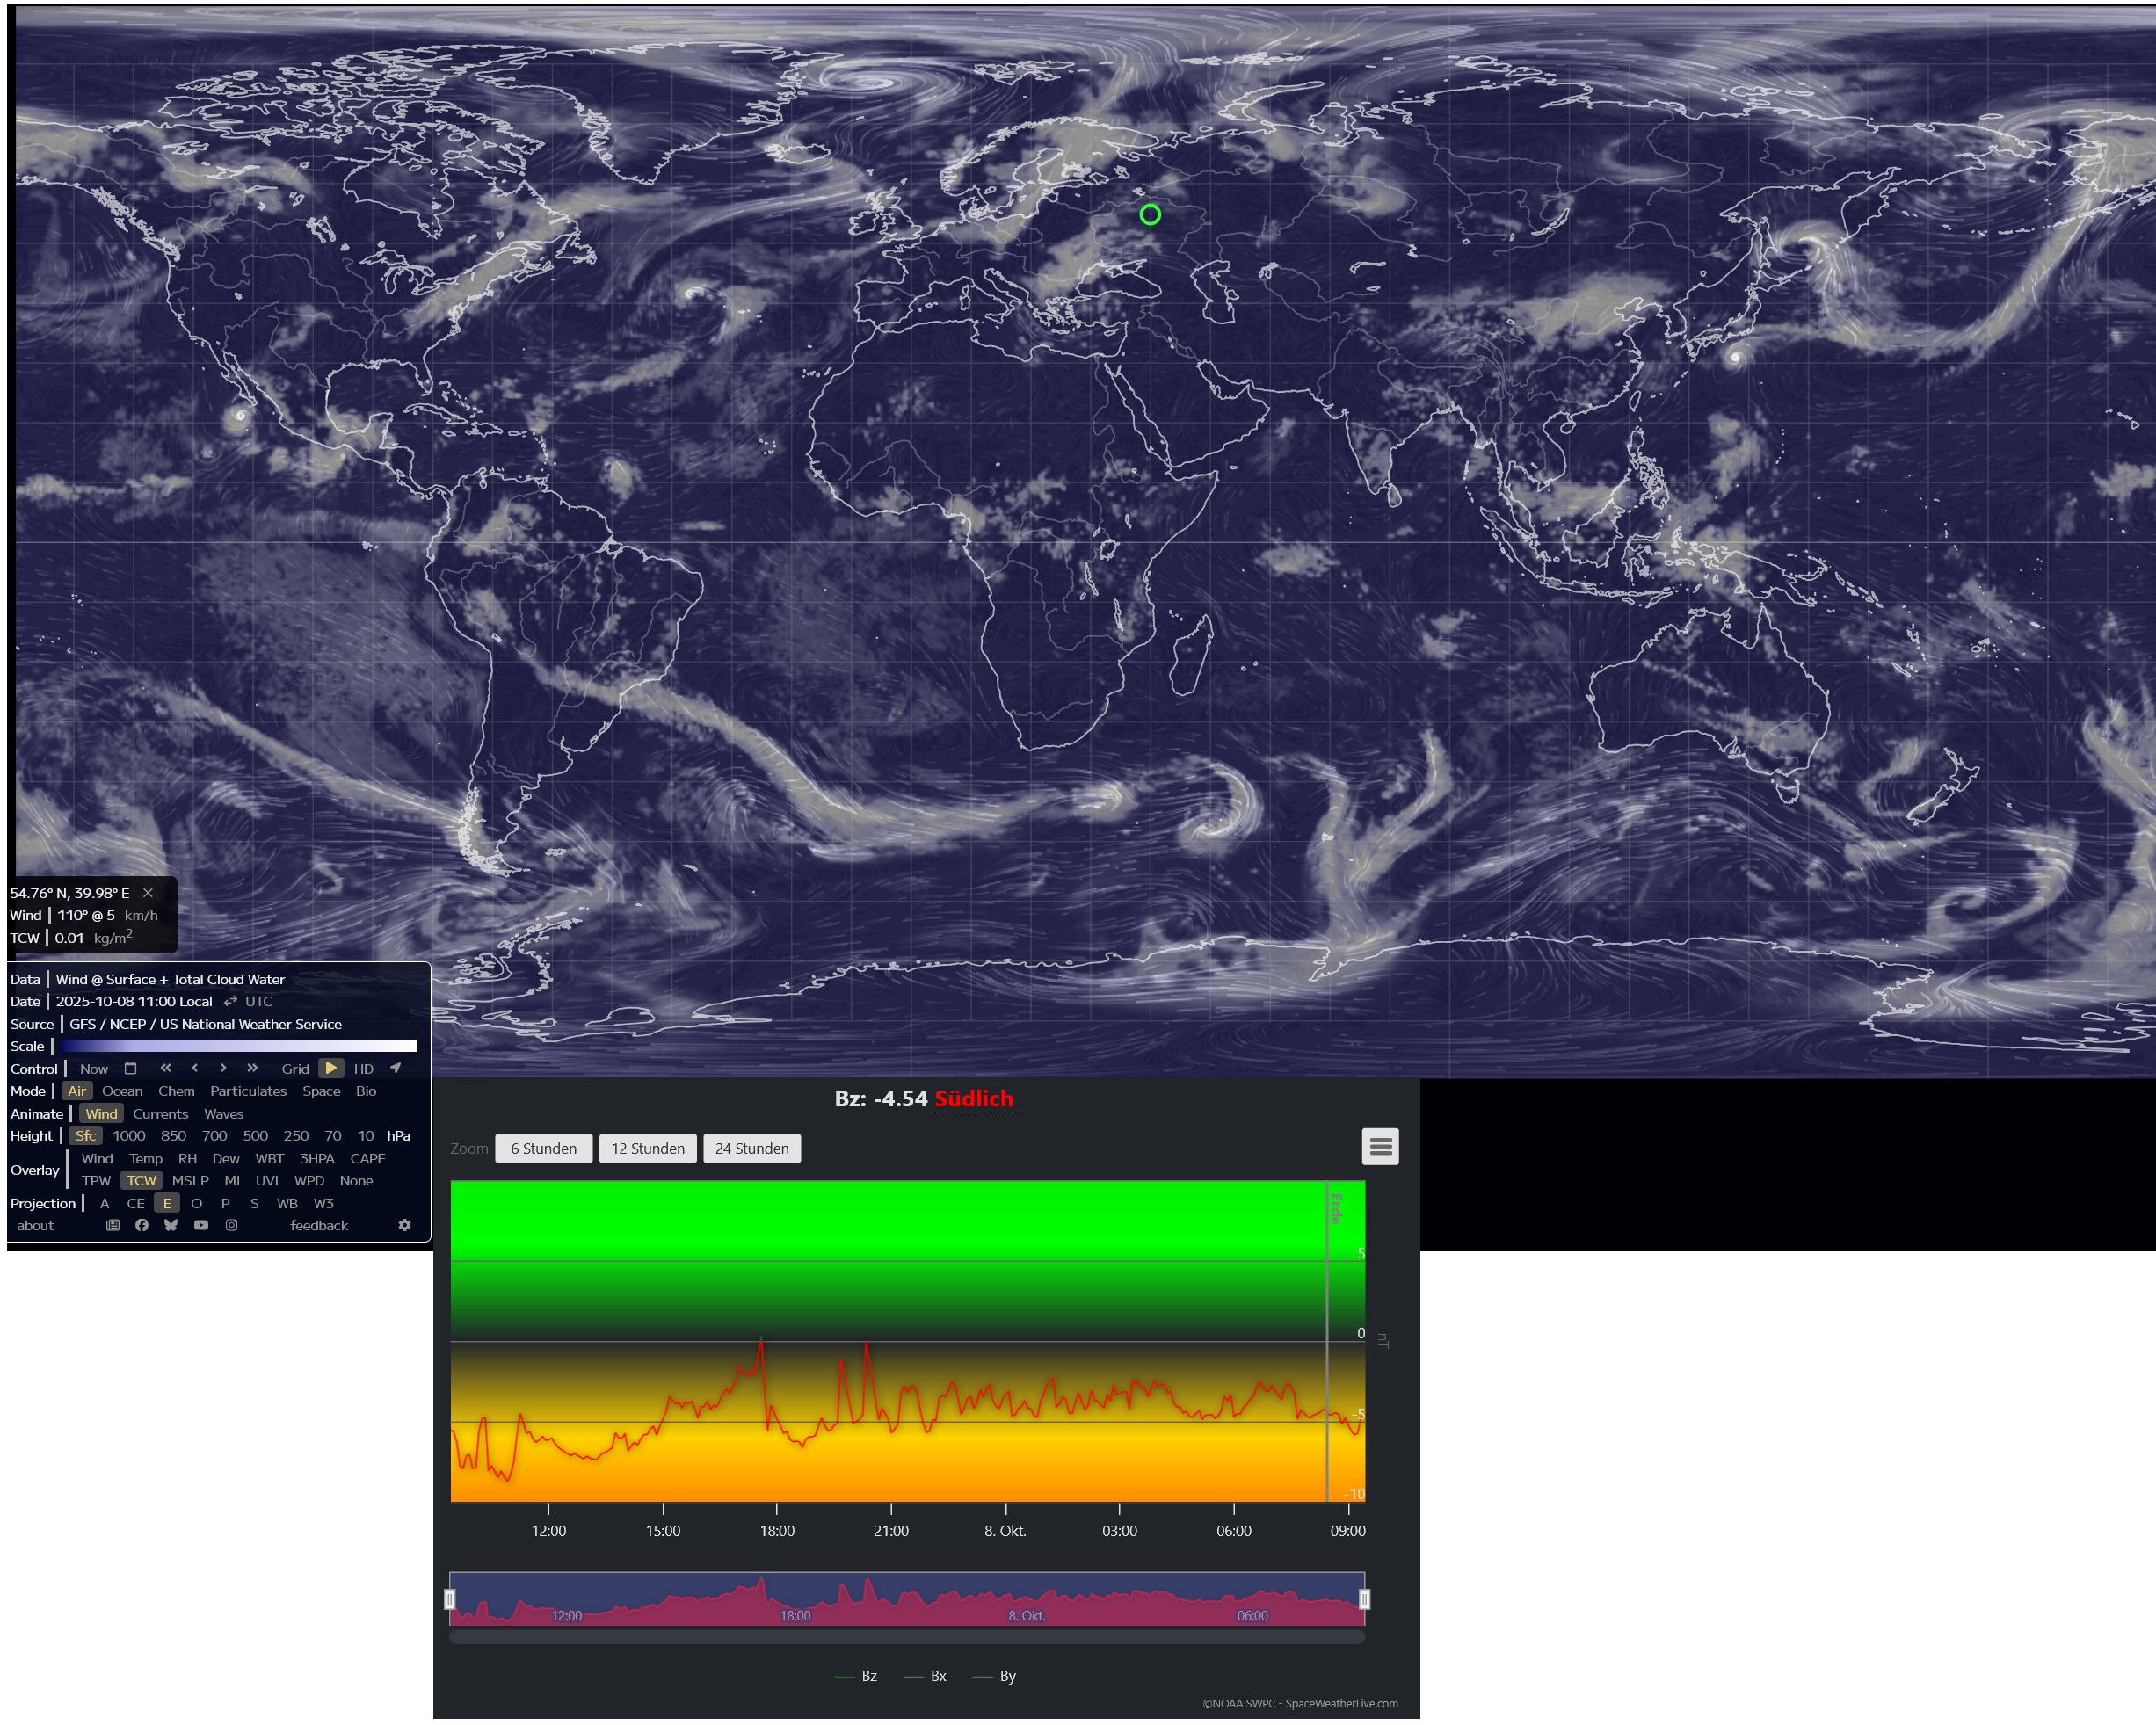2156x1725 pixels.
Task: Open the calendar date picker icon
Action: click(130, 1068)
